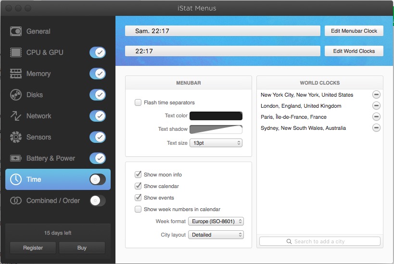394x264 pixels.
Task: Enable the Time menu toggle switch
Action: [98, 179]
